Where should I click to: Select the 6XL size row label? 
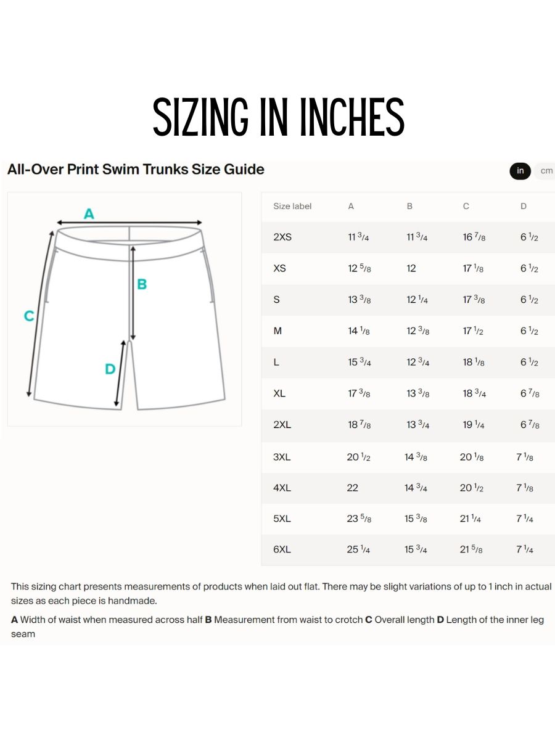[282, 549]
